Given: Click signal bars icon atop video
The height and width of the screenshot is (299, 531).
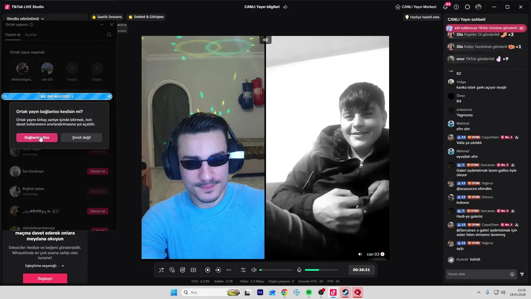Looking at the screenshot, I should pyautogui.click(x=265, y=40).
